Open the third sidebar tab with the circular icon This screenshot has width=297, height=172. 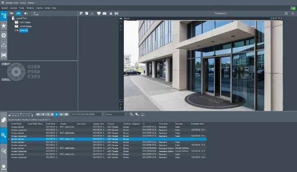[x=4, y=35]
